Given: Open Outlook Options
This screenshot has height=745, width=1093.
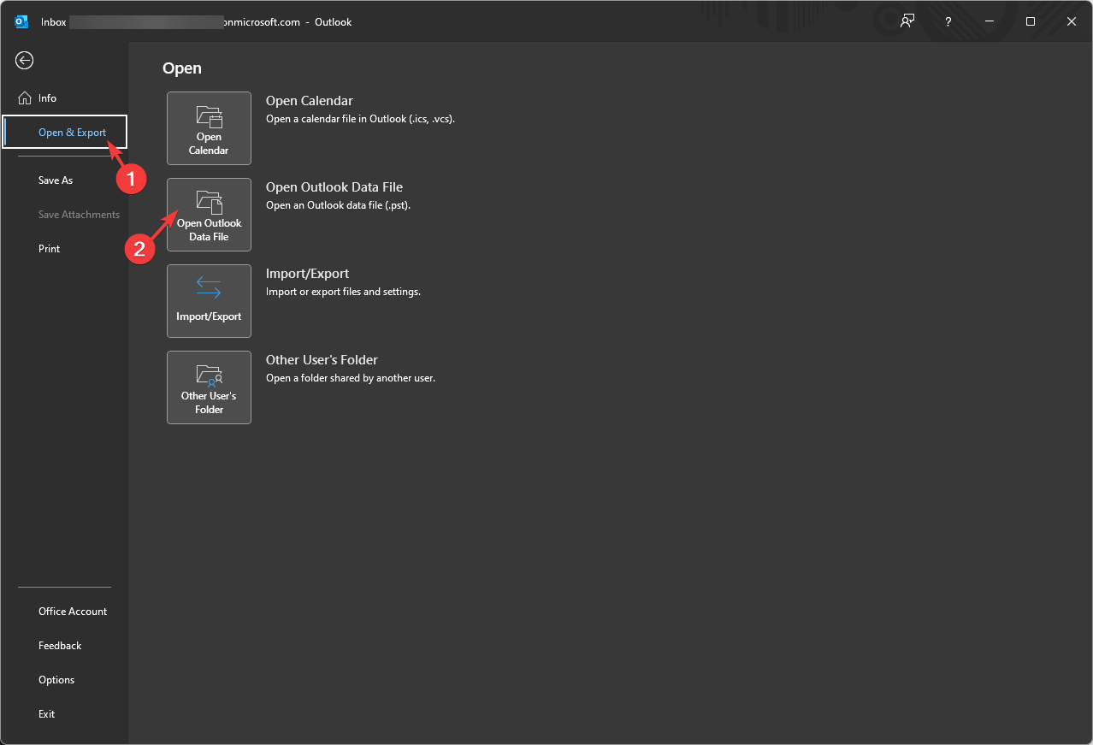Looking at the screenshot, I should pos(56,680).
